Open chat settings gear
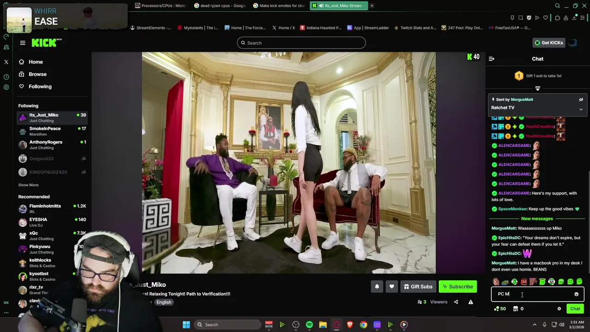The width and height of the screenshot is (590, 332). (559, 309)
